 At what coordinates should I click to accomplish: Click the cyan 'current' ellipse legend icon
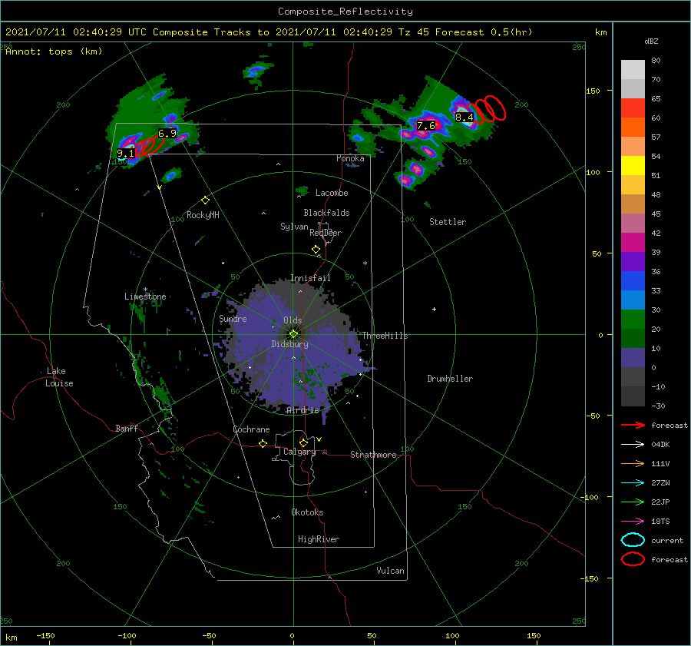pos(633,540)
